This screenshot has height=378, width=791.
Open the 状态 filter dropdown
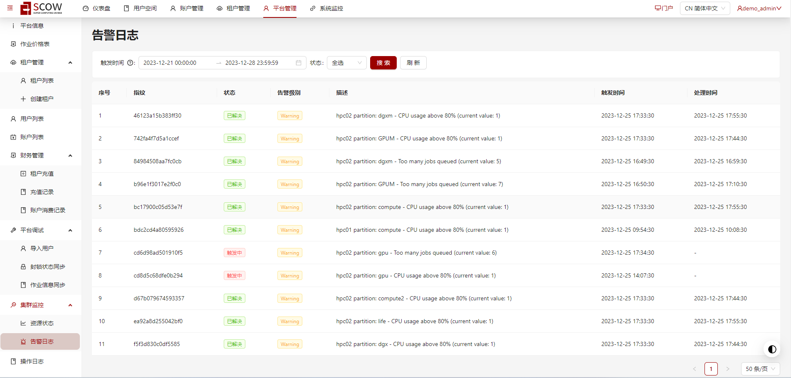(x=346, y=63)
